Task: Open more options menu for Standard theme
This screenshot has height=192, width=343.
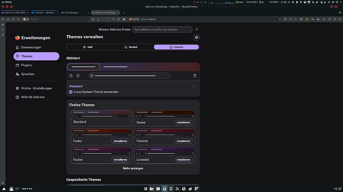Action: tap(194, 86)
